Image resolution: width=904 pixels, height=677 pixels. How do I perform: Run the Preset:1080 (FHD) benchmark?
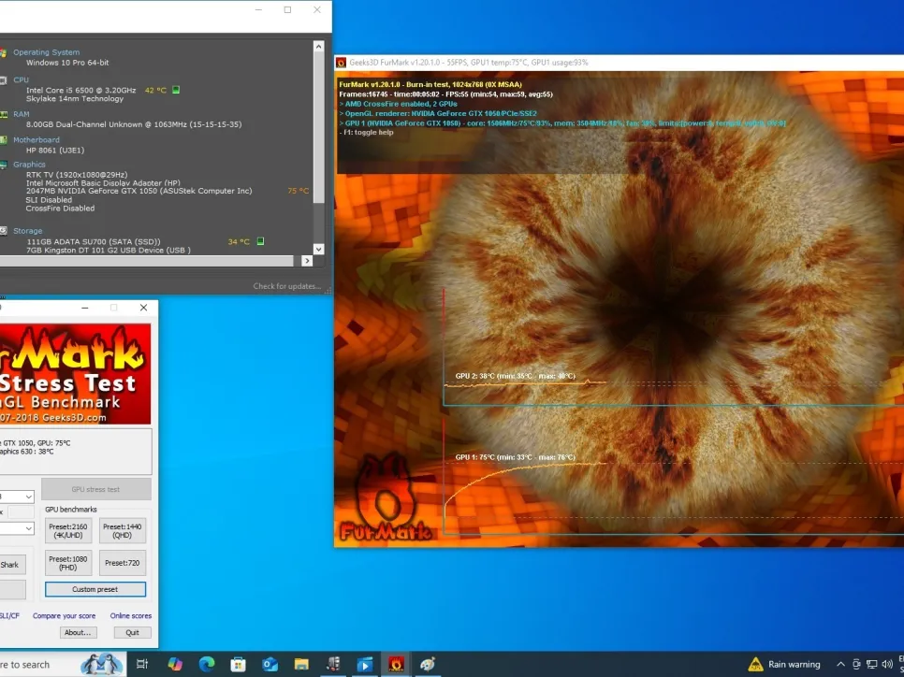[x=68, y=563]
